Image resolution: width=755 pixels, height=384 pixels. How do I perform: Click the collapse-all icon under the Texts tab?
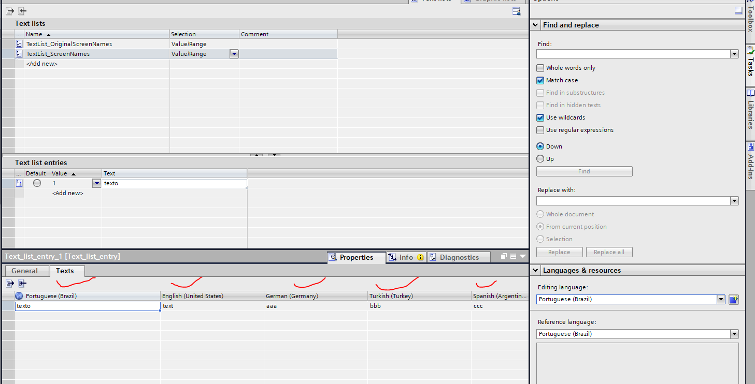pos(22,283)
